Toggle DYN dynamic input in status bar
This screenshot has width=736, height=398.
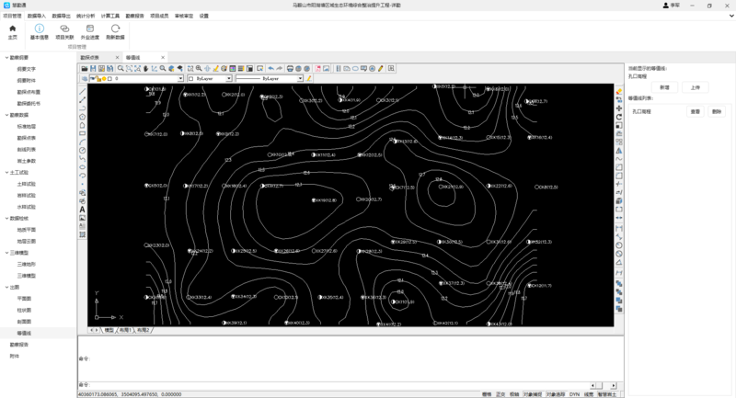tap(574, 394)
